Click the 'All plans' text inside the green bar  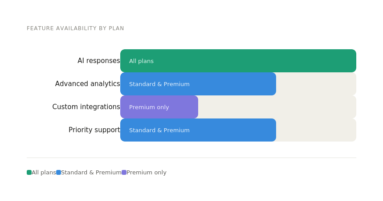pos(141,61)
